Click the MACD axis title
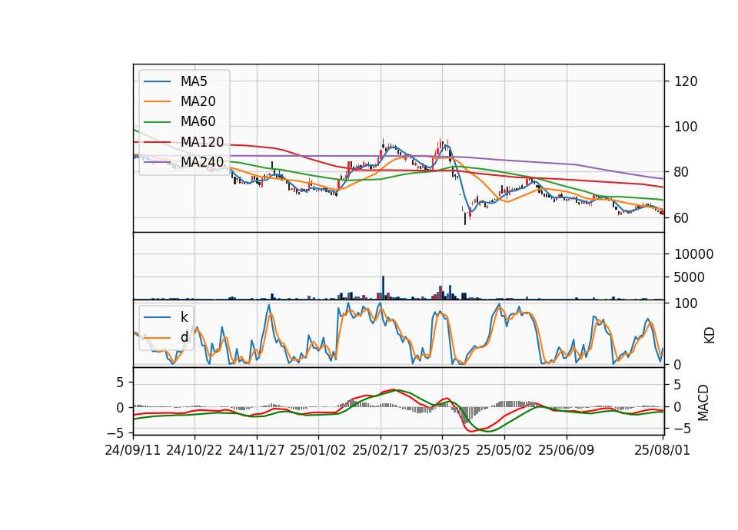The width and height of the screenshot is (738, 530). click(x=703, y=402)
